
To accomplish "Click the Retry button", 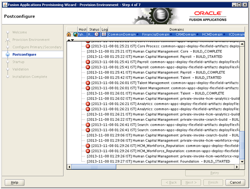I will [215, 173].
